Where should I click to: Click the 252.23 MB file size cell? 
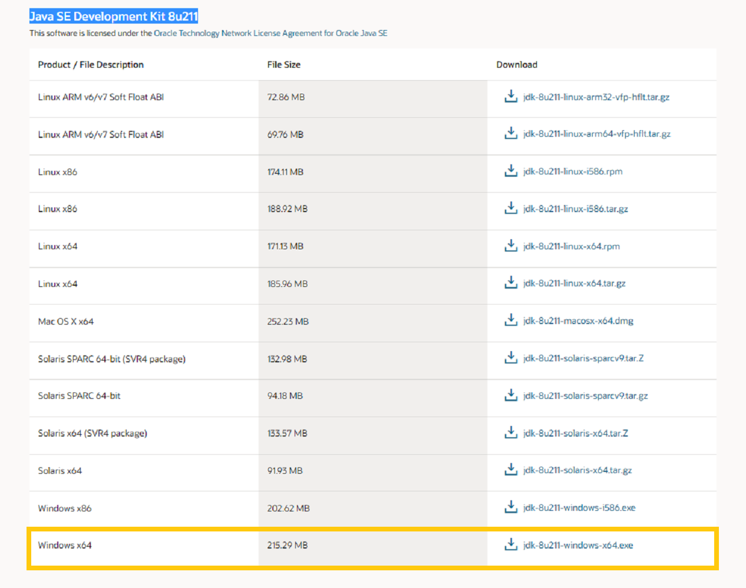pos(373,322)
